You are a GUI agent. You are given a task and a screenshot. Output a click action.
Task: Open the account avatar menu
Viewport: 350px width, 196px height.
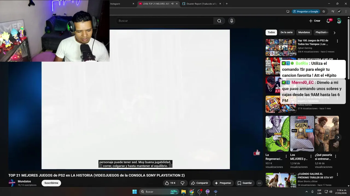pyautogui.click(x=339, y=21)
